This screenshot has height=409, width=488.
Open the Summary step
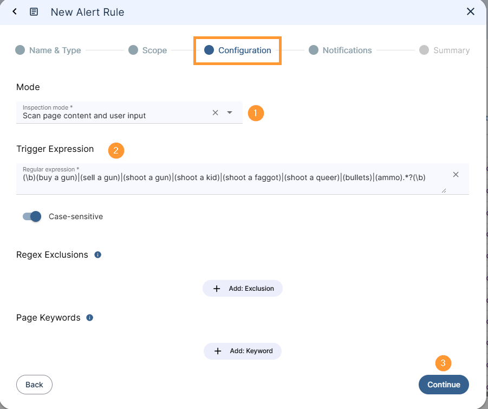point(444,50)
